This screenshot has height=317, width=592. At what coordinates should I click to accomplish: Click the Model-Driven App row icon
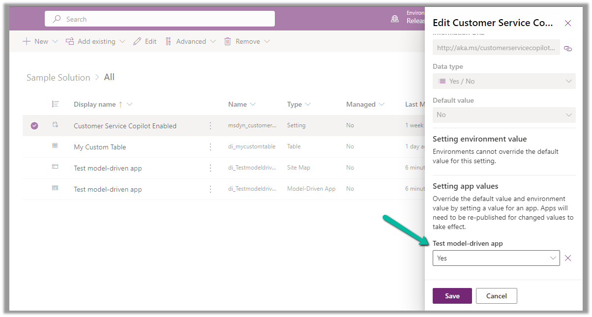[56, 189]
